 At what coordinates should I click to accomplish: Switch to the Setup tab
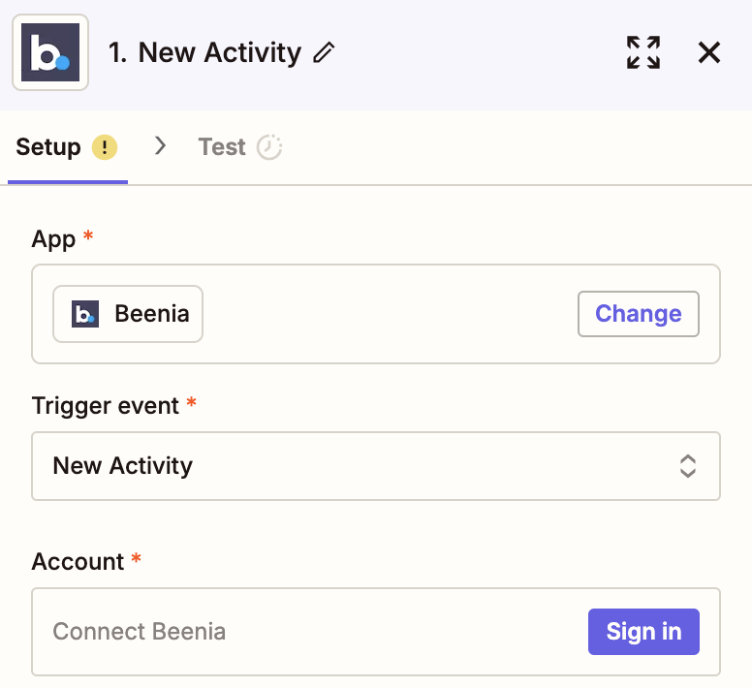pos(48,147)
